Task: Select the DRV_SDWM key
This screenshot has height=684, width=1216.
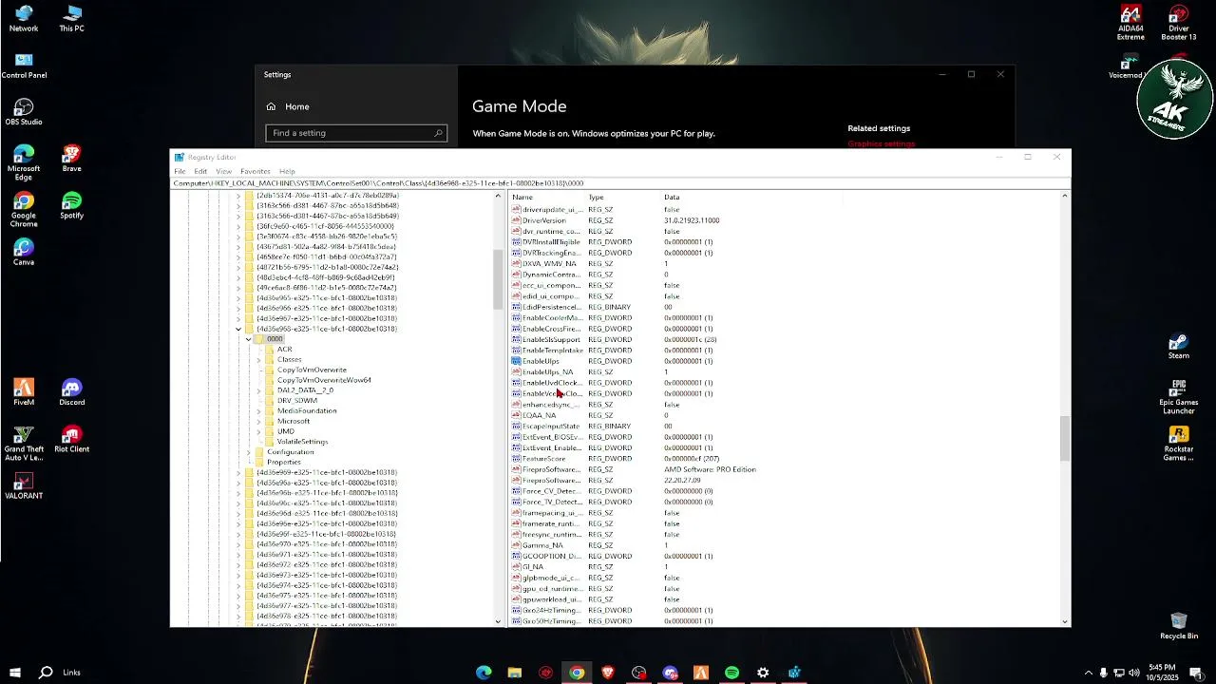Action: click(x=297, y=401)
